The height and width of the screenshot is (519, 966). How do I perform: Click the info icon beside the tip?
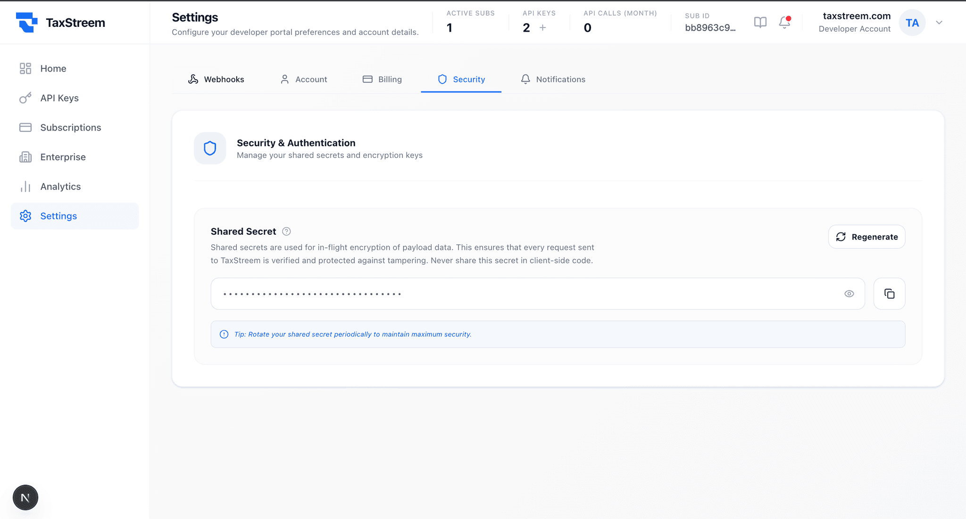point(224,334)
